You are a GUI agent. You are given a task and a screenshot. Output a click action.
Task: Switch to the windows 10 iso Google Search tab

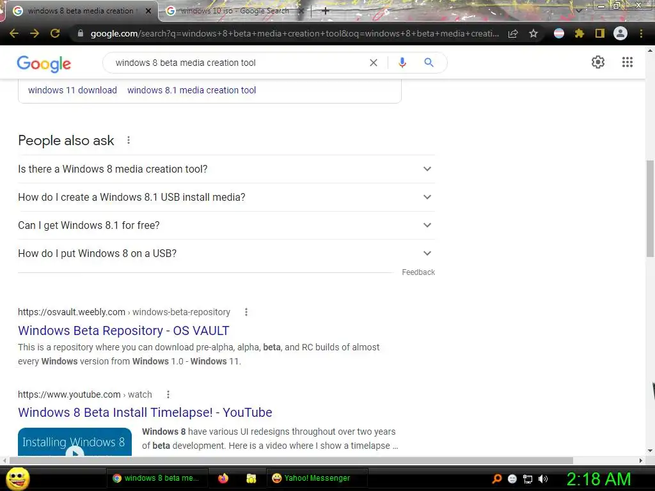click(x=234, y=11)
